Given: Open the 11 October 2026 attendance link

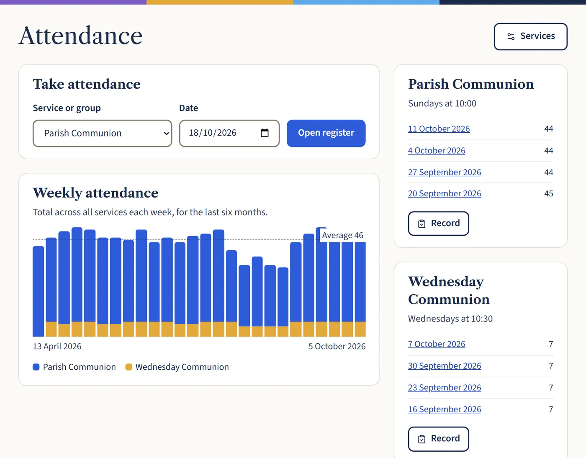Looking at the screenshot, I should (x=439, y=129).
